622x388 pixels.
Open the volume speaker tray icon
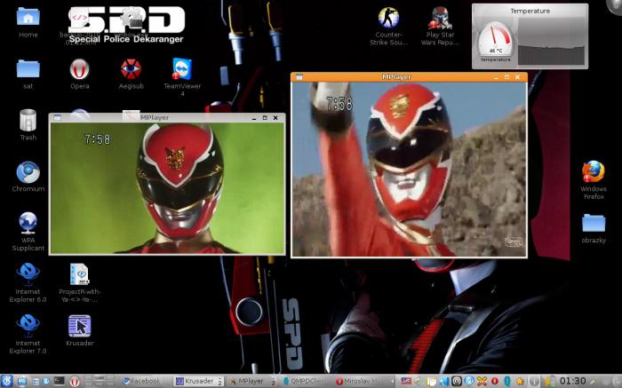pyautogui.click(x=418, y=381)
